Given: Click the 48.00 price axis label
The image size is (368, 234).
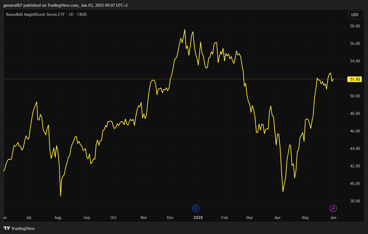Looking at the screenshot, I should [x=355, y=113].
